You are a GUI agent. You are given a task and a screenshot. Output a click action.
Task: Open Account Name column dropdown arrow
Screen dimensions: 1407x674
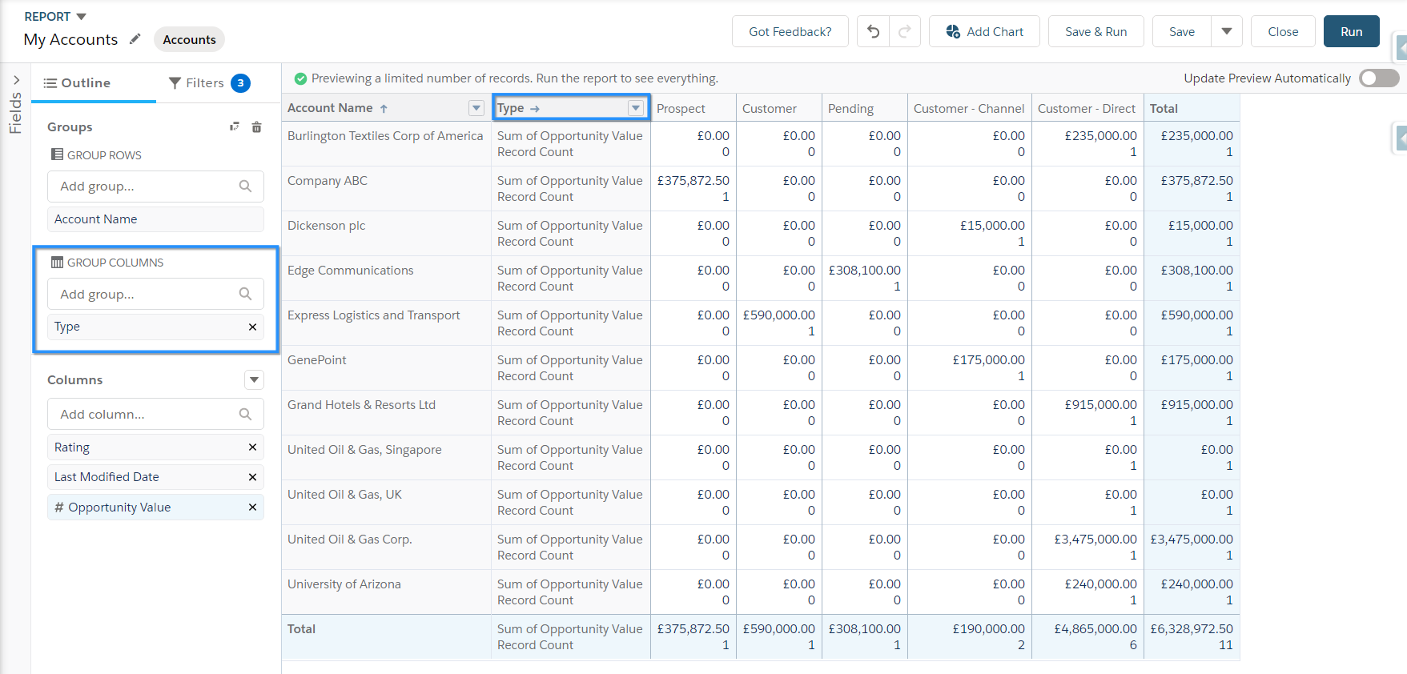tap(476, 108)
